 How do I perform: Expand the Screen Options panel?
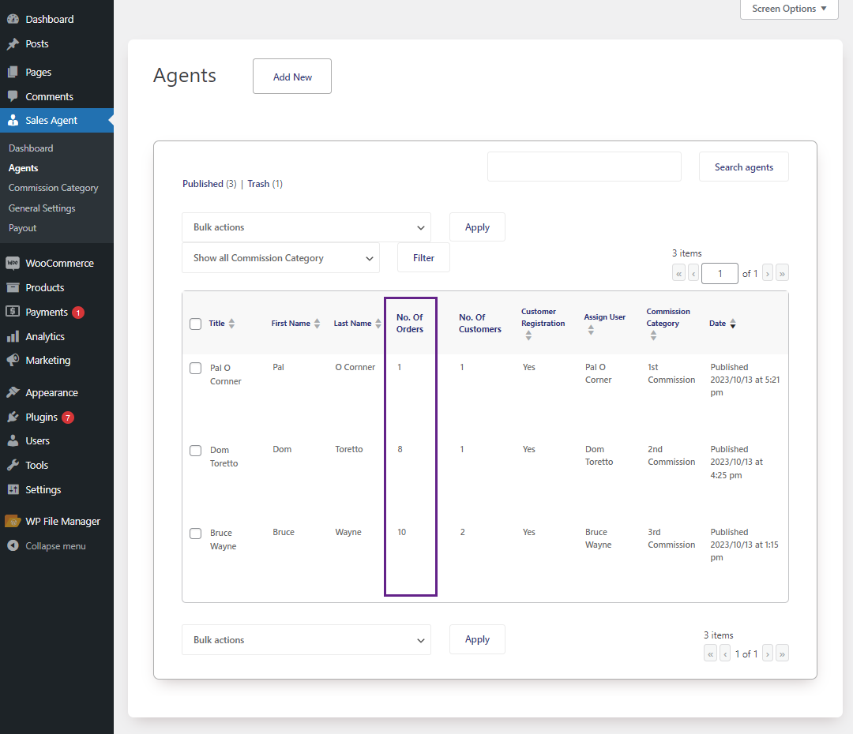coord(789,9)
